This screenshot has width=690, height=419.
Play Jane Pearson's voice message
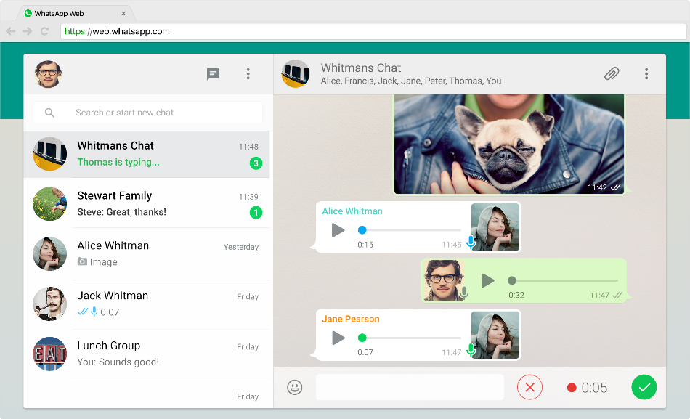point(338,338)
